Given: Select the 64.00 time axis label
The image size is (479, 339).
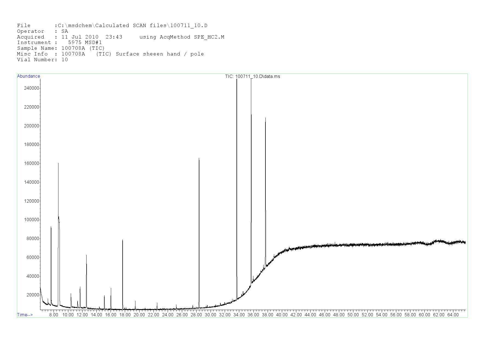Looking at the screenshot, I should click(x=453, y=315).
